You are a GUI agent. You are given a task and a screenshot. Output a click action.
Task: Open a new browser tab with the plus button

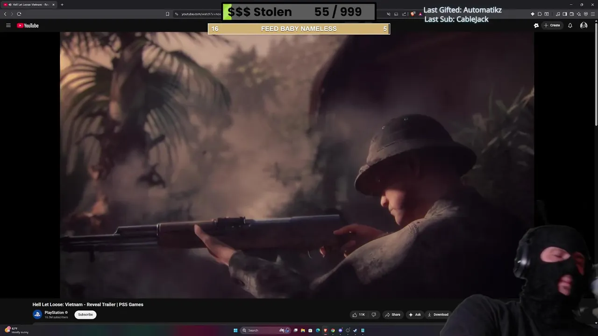(62, 5)
